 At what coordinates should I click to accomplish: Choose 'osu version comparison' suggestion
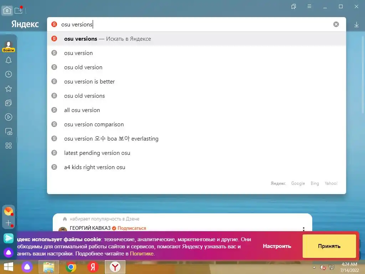point(196,124)
